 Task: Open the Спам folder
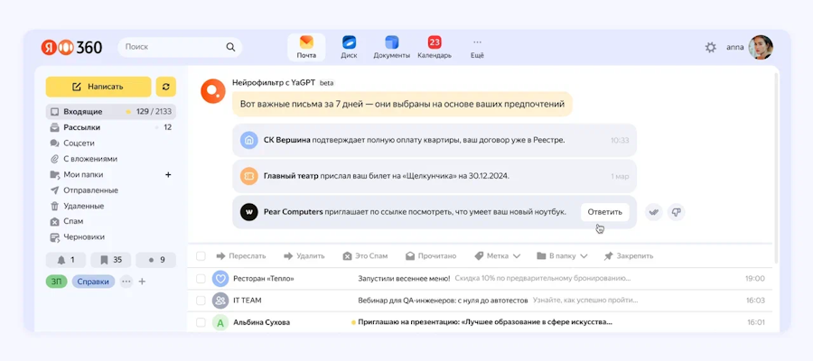[x=72, y=221]
